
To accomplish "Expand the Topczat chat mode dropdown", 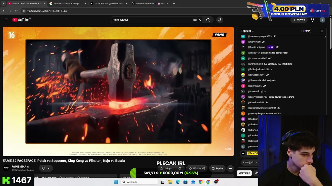I will [247, 31].
